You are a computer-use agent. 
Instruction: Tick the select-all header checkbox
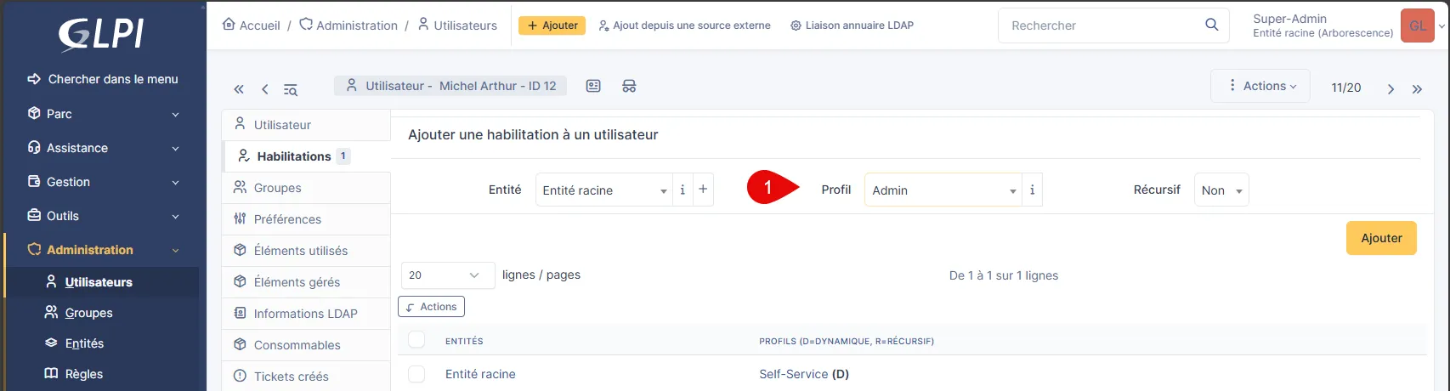[416, 340]
